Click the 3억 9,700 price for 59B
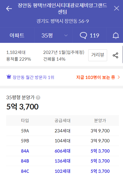This screenshot has height=179, width=123. (x=100, y=141)
